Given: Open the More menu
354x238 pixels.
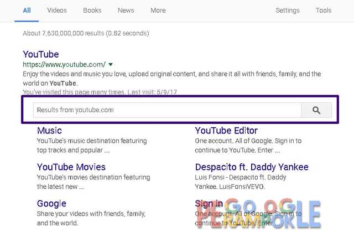Looking at the screenshot, I should [158, 11].
